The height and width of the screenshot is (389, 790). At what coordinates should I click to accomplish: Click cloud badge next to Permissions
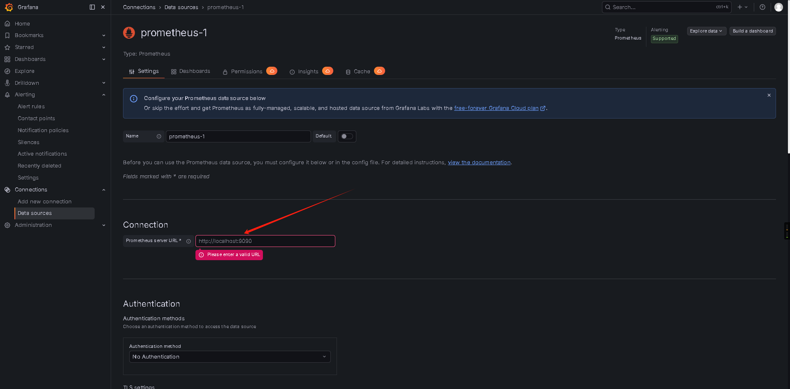[x=272, y=71]
